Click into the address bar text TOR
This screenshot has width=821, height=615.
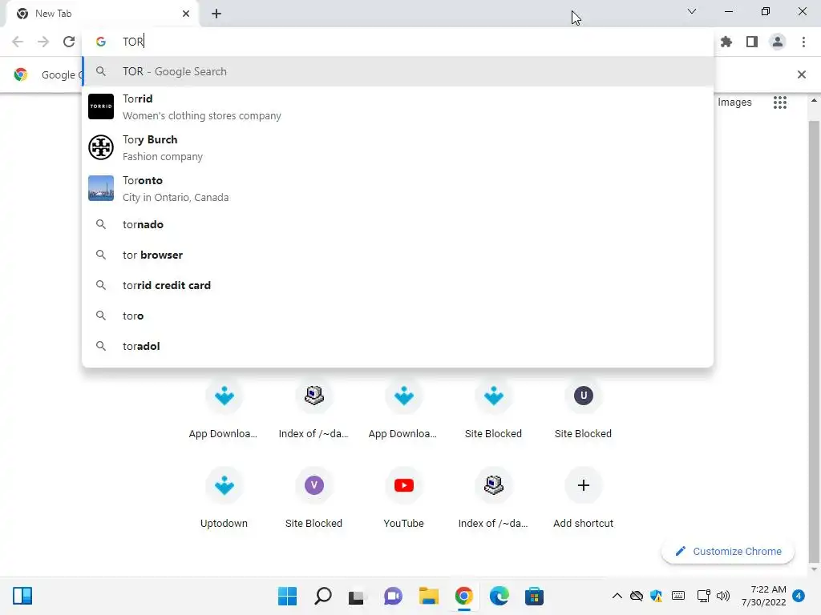click(x=133, y=42)
